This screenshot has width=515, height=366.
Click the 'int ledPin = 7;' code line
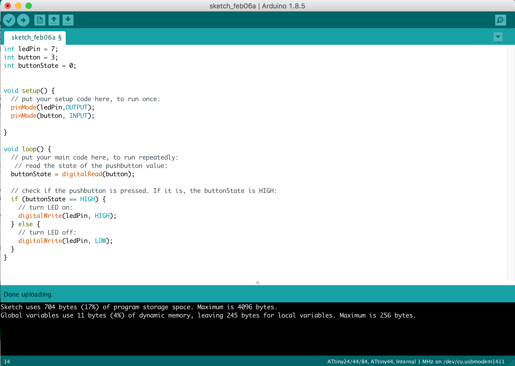31,49
